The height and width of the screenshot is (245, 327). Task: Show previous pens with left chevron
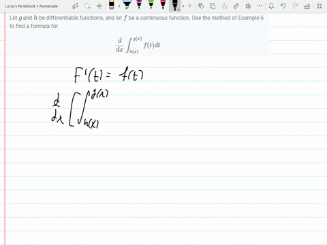(x=119, y=6)
